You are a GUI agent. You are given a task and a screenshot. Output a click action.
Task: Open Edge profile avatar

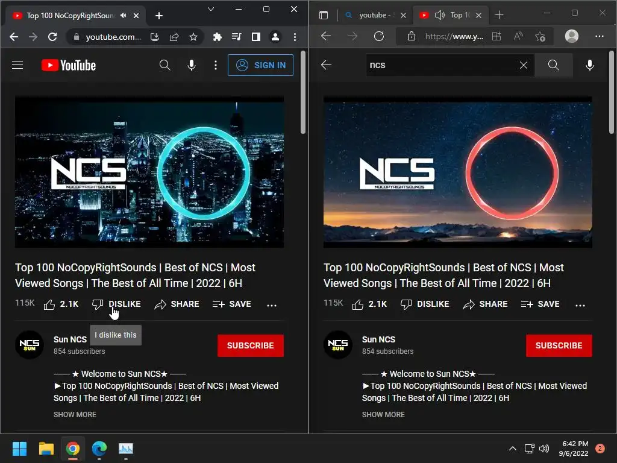pyautogui.click(x=571, y=36)
